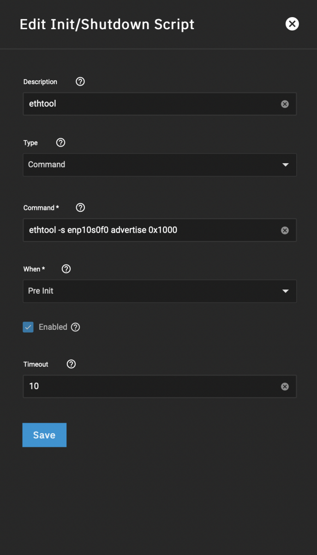This screenshot has height=555, width=317.
Task: Click the When dropdown arrow
Action: (x=285, y=291)
